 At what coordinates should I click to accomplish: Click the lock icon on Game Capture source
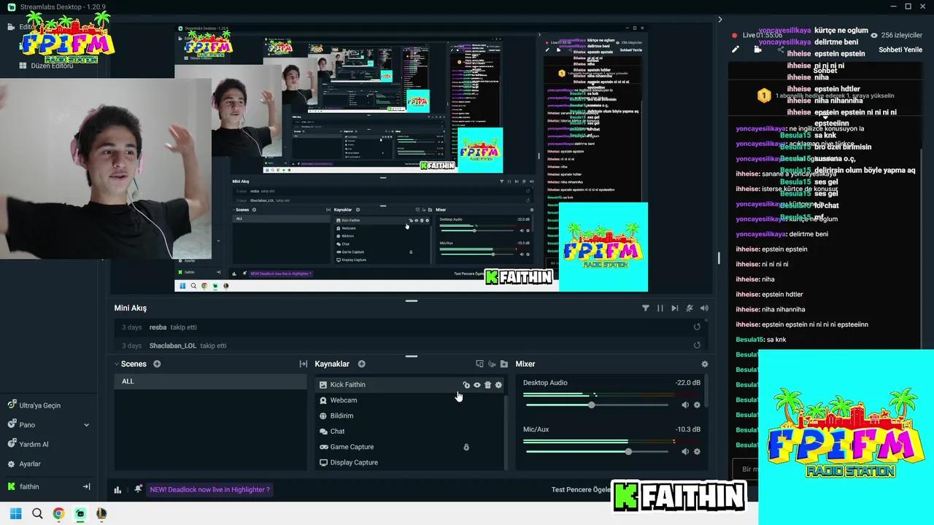pos(466,446)
